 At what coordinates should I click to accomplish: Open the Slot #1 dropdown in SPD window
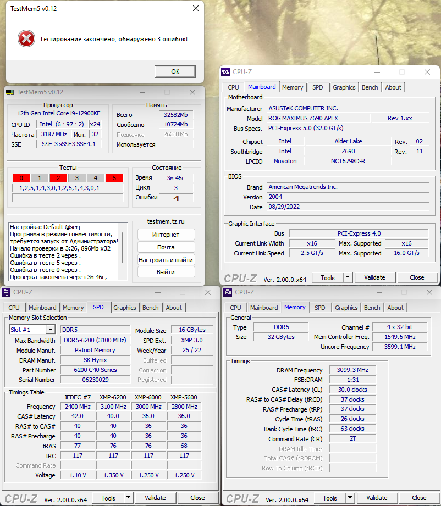point(51,330)
